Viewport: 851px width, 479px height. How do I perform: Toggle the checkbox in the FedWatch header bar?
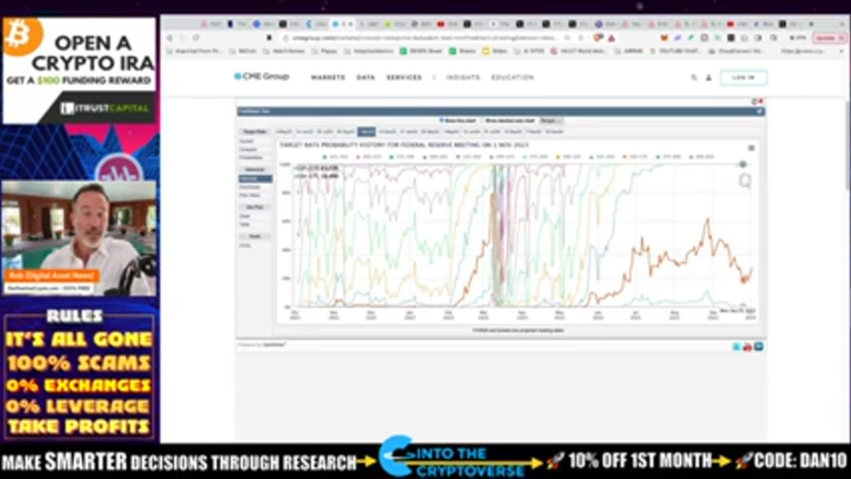point(759,111)
